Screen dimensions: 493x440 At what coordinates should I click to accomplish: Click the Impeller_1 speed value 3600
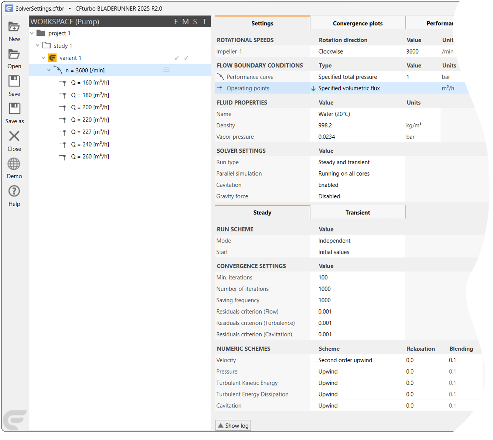coord(412,52)
